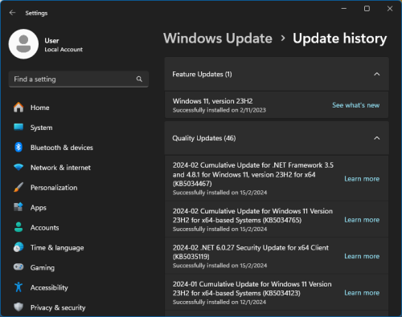Open Privacy & security label
Screen dimensions: 402x317
pyautogui.click(x=58, y=307)
